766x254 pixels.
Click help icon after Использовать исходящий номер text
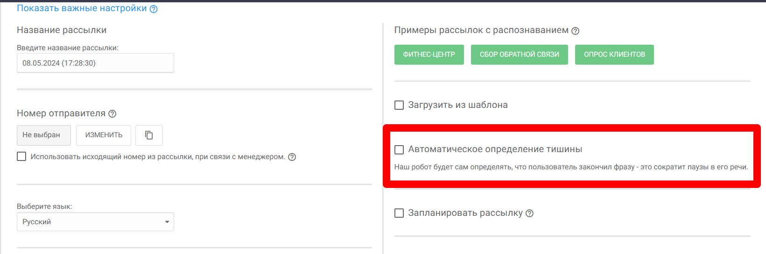coord(292,157)
